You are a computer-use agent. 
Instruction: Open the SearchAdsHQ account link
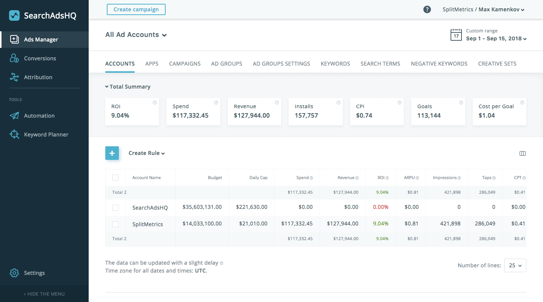(150, 208)
